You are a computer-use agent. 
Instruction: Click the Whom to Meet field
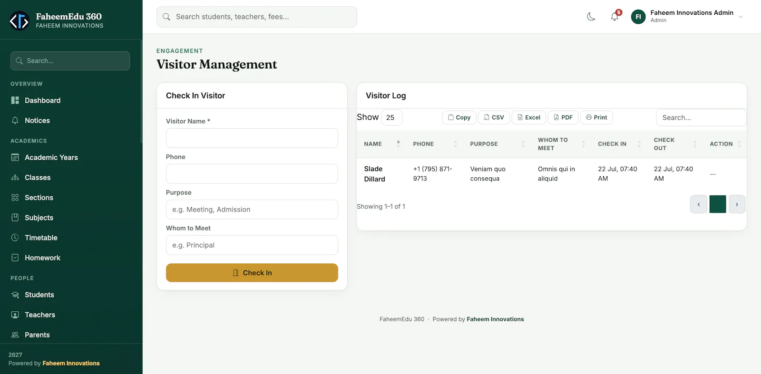point(252,245)
